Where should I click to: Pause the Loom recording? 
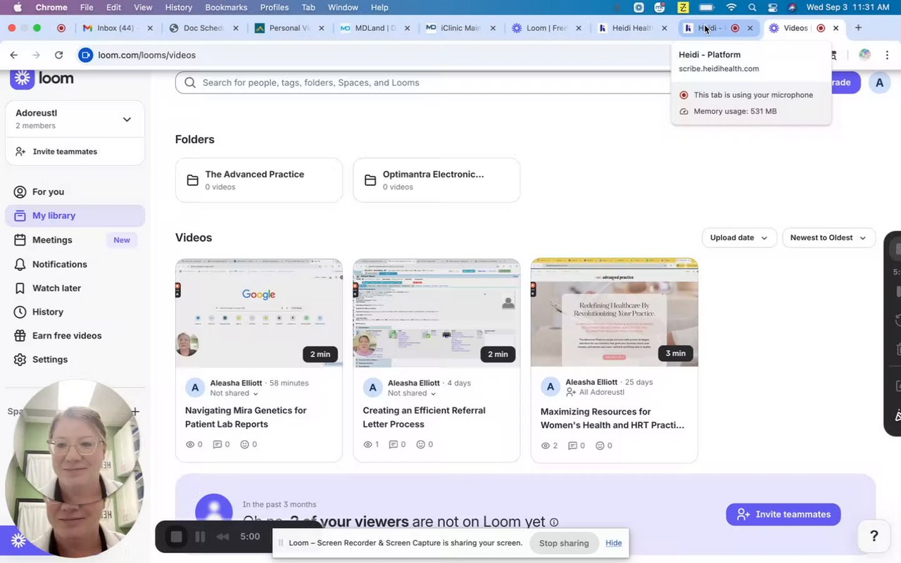tap(200, 537)
